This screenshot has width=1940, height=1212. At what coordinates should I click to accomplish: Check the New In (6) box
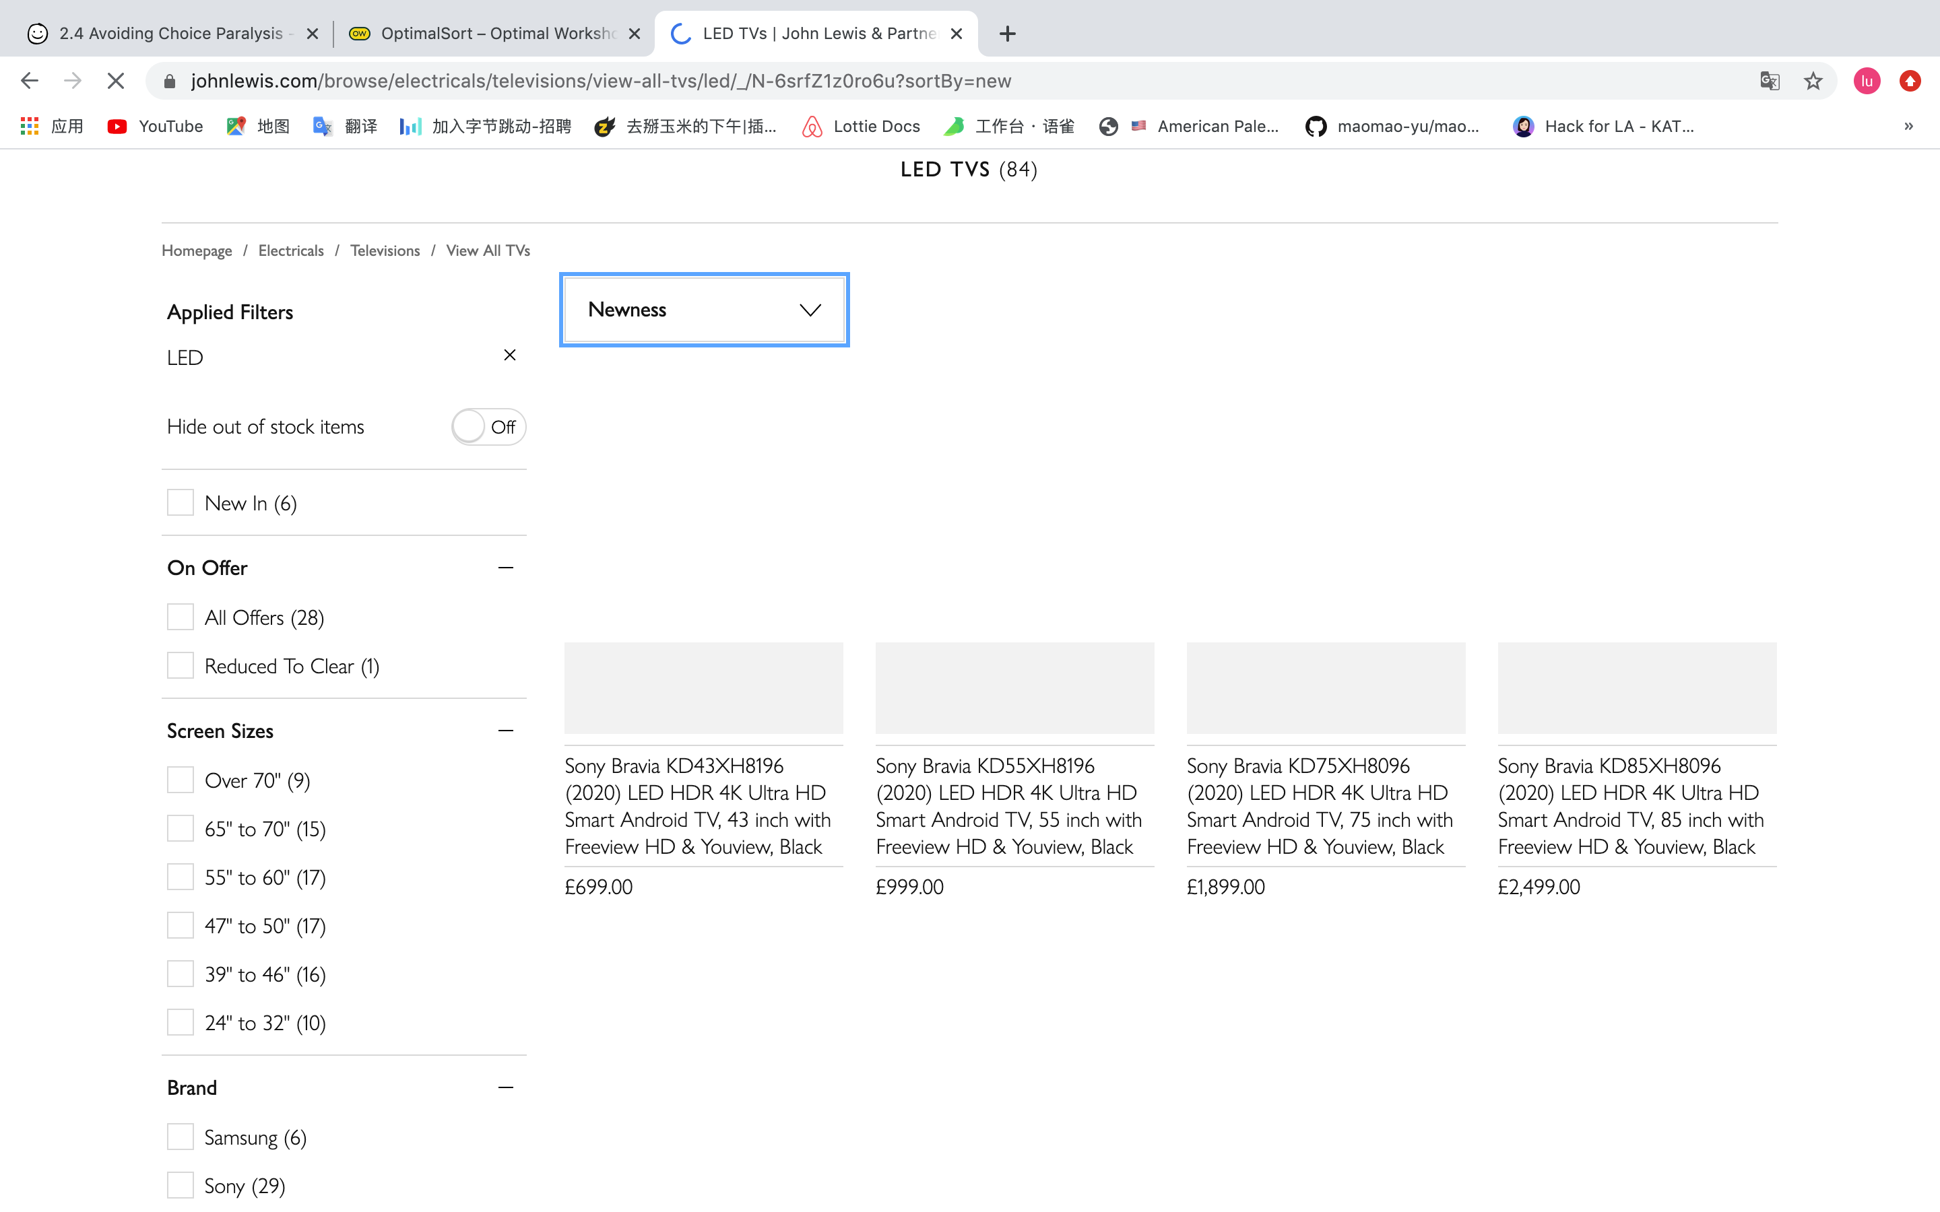[x=181, y=502]
